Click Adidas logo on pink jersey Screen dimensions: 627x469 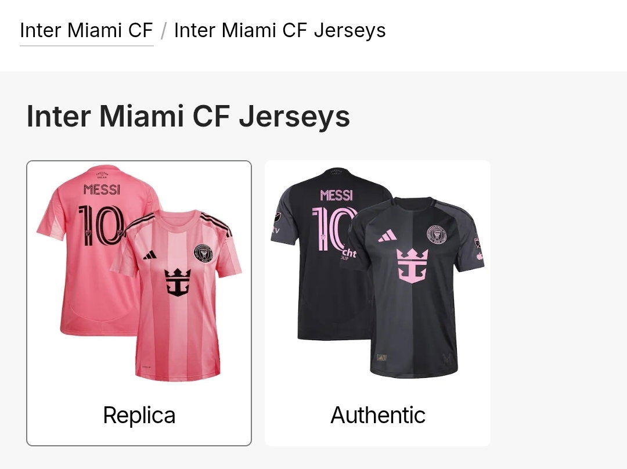tap(150, 255)
